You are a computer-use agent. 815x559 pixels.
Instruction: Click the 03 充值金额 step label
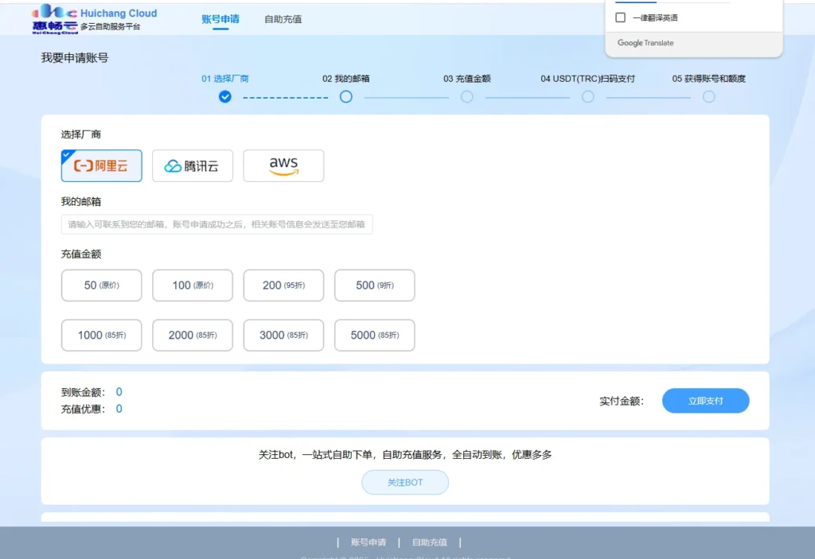click(x=466, y=79)
